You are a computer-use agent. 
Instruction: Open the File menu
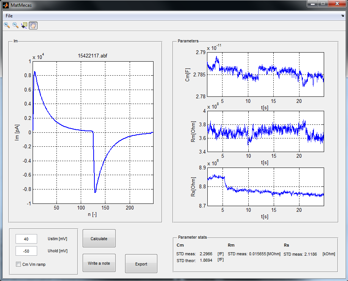pyautogui.click(x=9, y=16)
